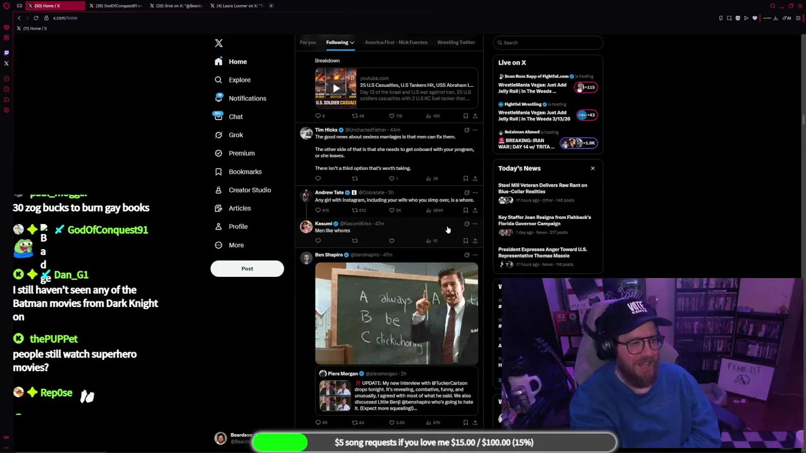Viewport: 806px width, 453px height.
Task: Go back using browser back arrow
Action: pos(19,18)
